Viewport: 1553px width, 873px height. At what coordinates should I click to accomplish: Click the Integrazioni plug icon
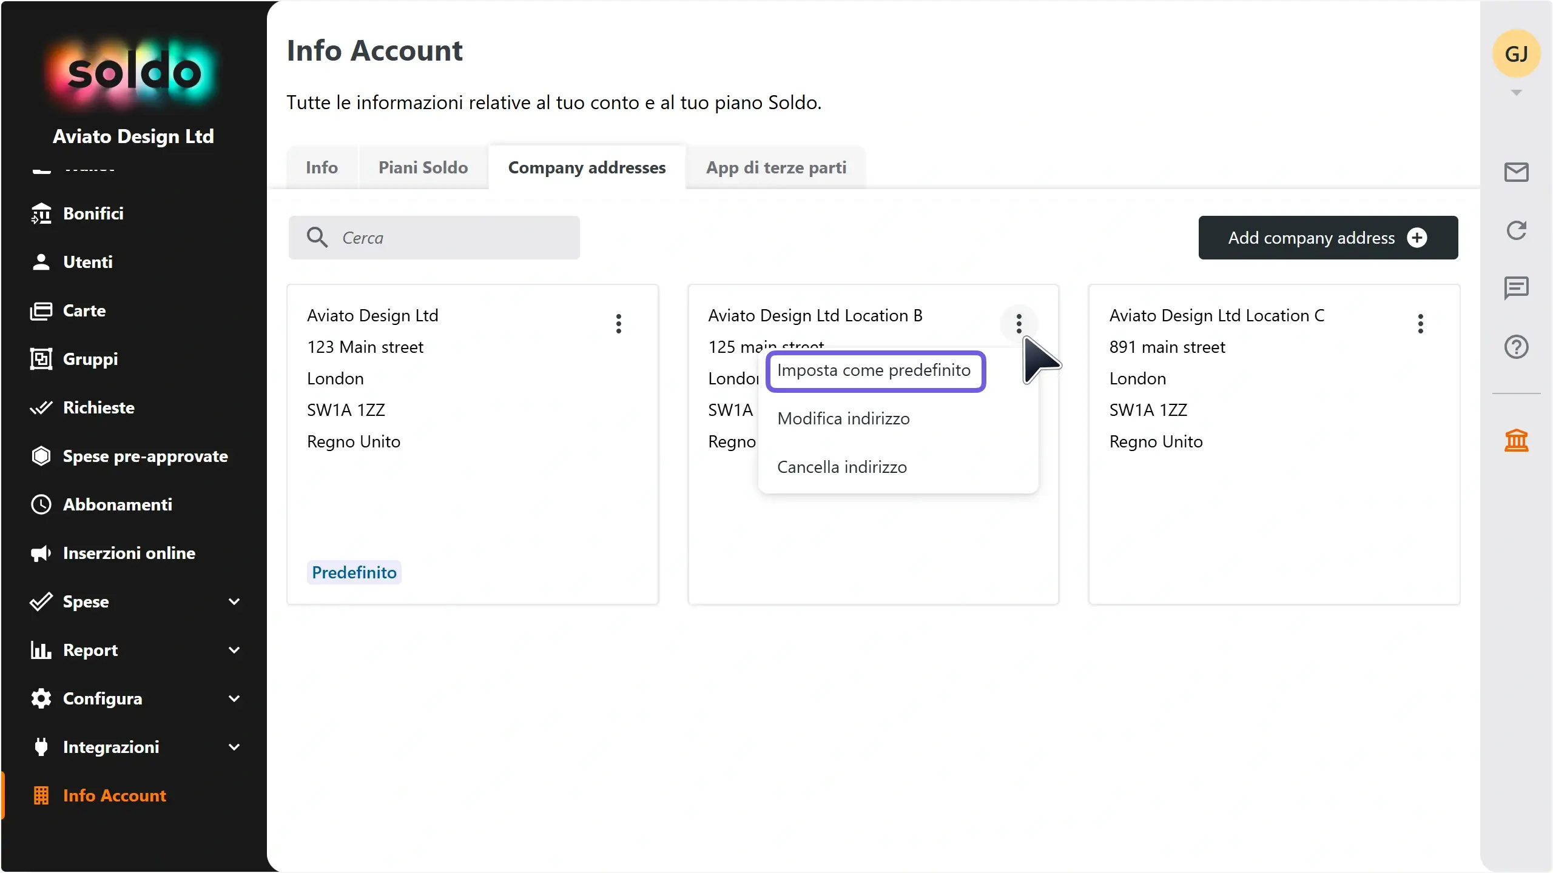pos(41,747)
